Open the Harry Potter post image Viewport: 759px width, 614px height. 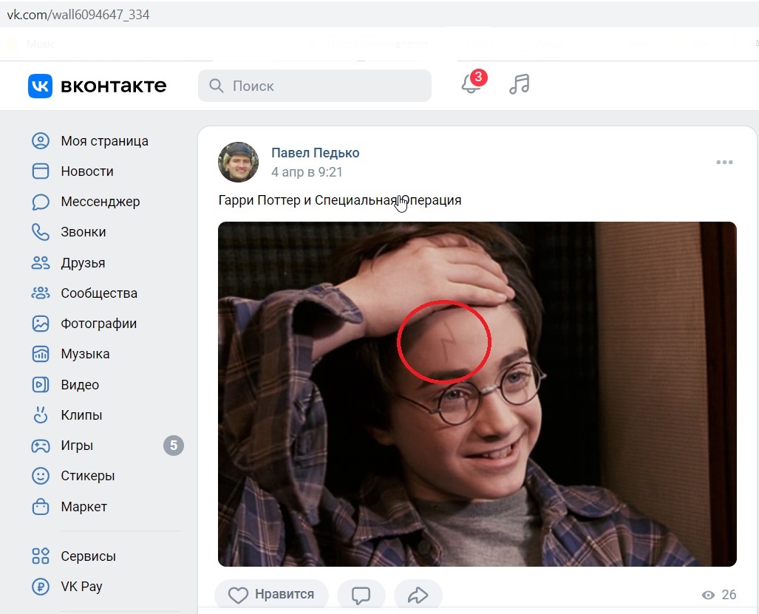[477, 394]
